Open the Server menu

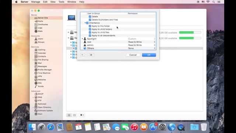[x=24, y=2]
